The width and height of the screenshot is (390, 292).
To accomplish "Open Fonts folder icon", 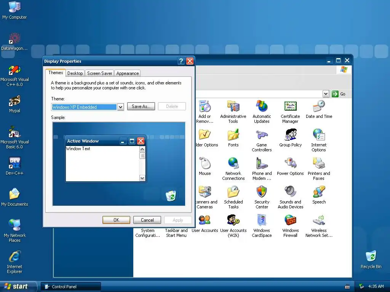I will [x=233, y=135].
